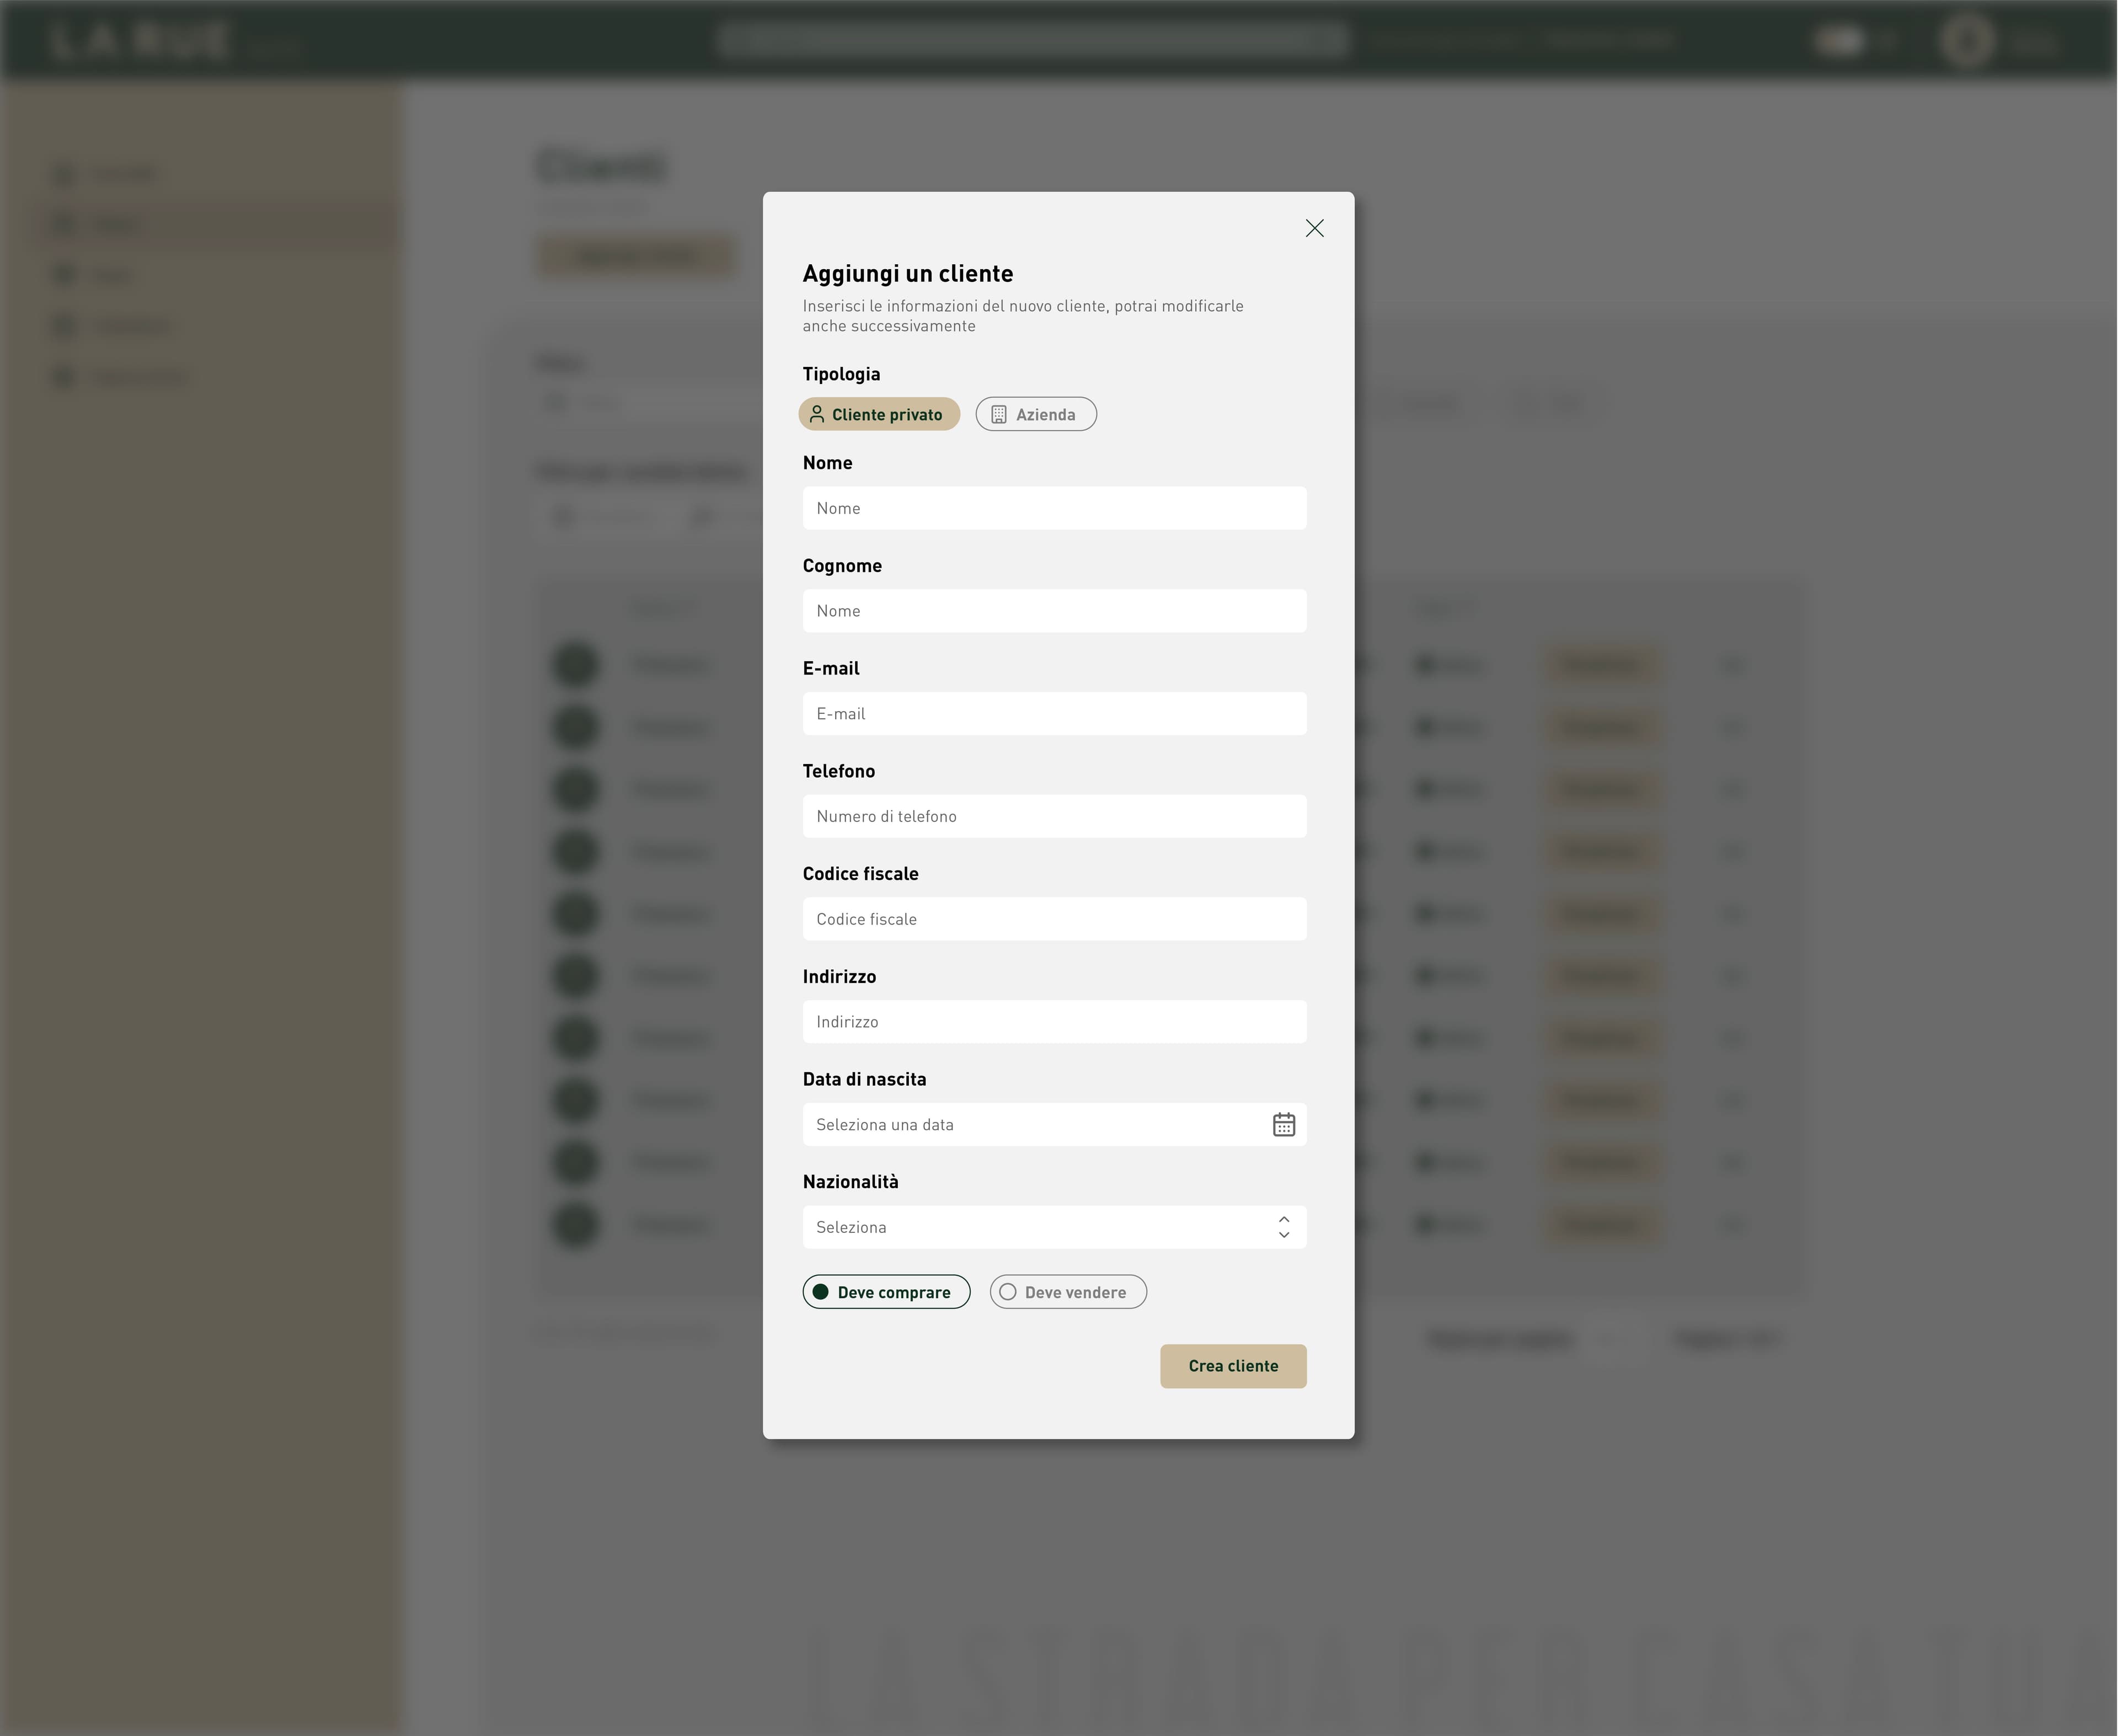Screen dimensions: 2118x1736
Task: Focus the E-mail input field
Action: [1054, 714]
